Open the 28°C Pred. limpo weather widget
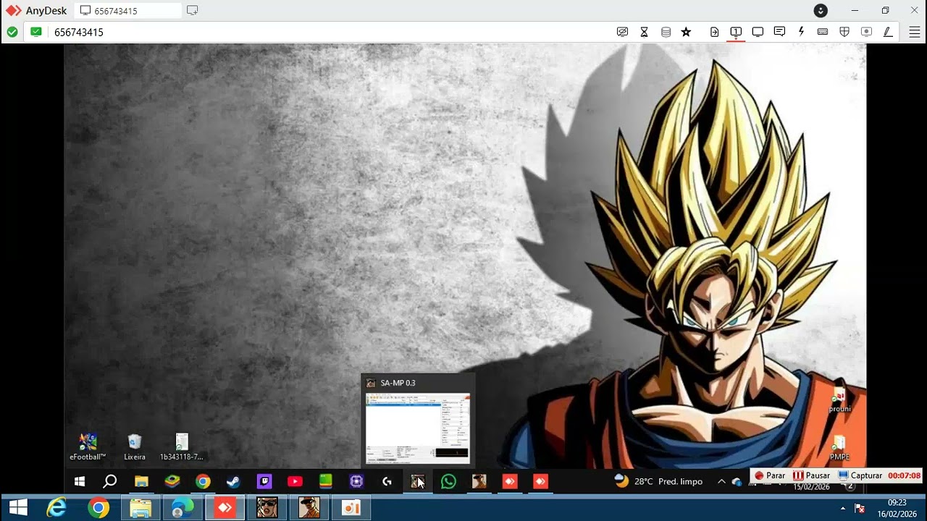 (658, 481)
